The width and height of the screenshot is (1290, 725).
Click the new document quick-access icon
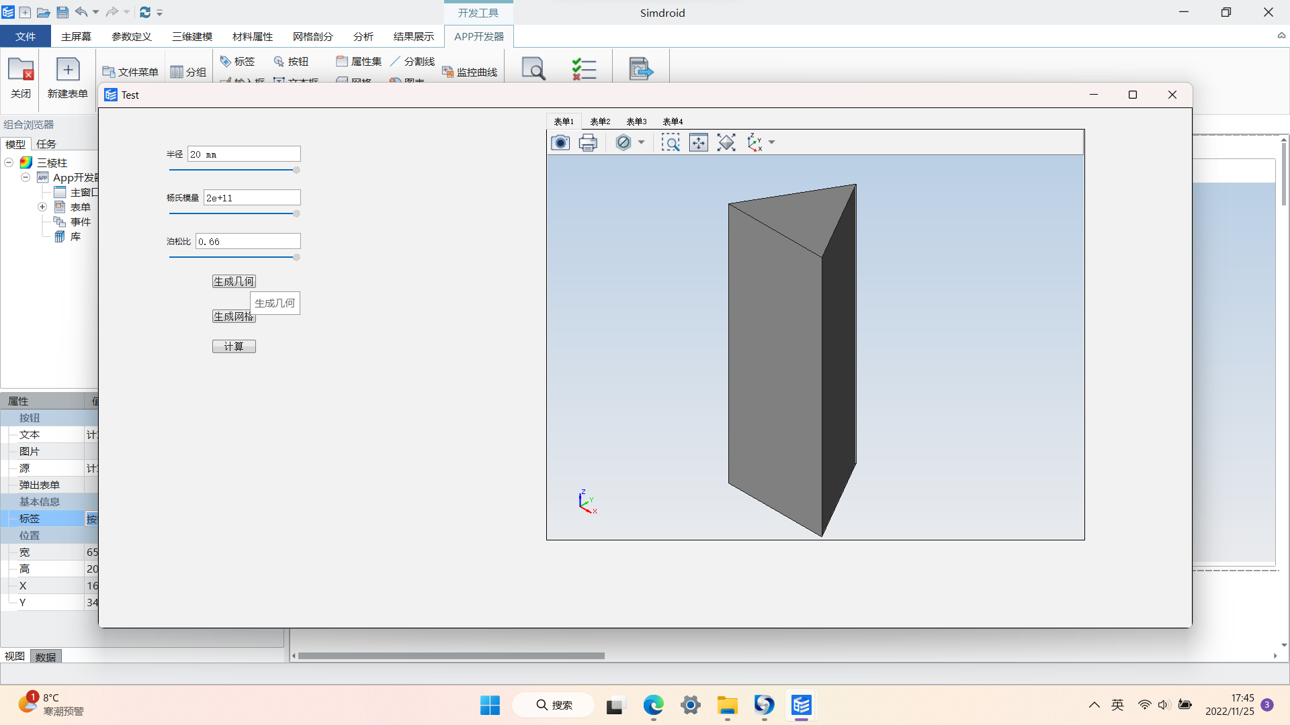coord(25,12)
